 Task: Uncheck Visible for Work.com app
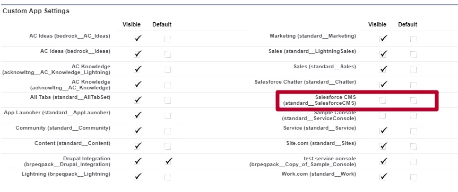click(383, 177)
